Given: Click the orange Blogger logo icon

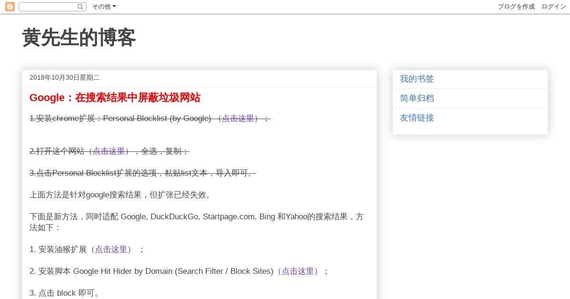Looking at the screenshot, I should pyautogui.click(x=10, y=7).
